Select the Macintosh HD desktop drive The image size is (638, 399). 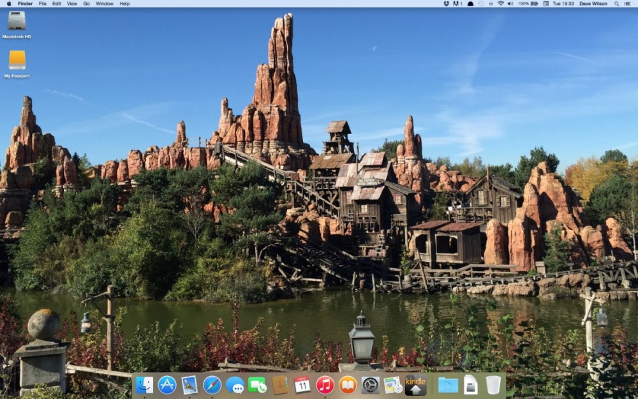[x=17, y=21]
